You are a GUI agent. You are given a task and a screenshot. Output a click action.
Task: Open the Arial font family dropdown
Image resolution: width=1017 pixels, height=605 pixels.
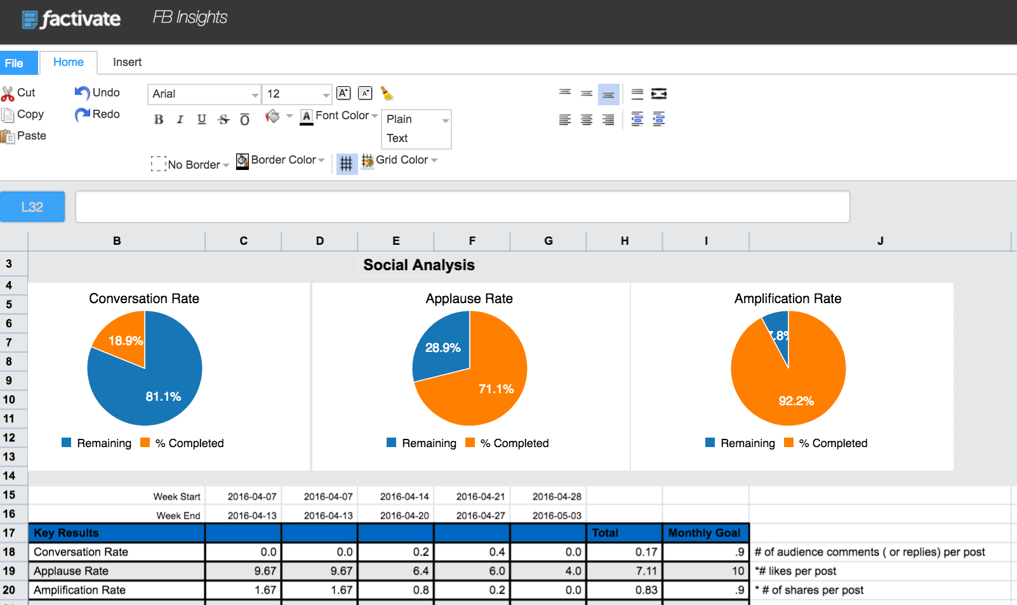tap(204, 94)
